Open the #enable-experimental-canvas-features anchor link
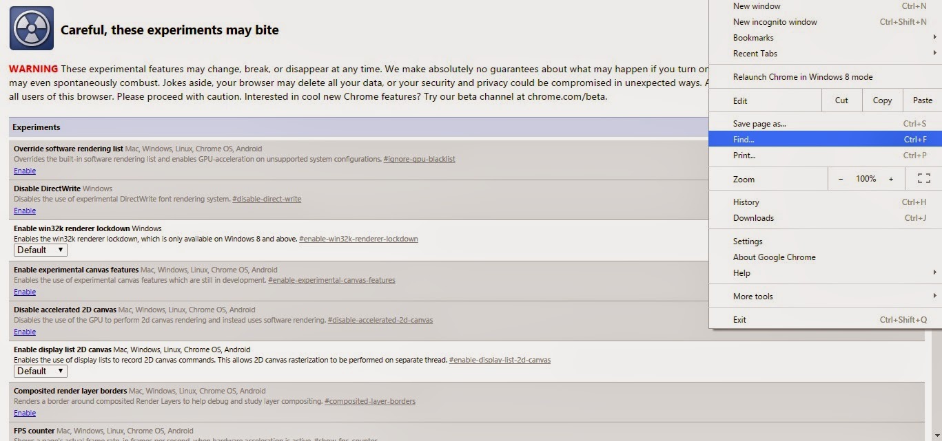The width and height of the screenshot is (942, 441). coord(331,280)
